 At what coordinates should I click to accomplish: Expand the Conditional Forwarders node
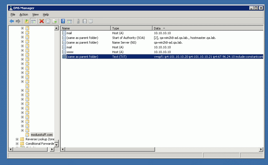point(17,144)
